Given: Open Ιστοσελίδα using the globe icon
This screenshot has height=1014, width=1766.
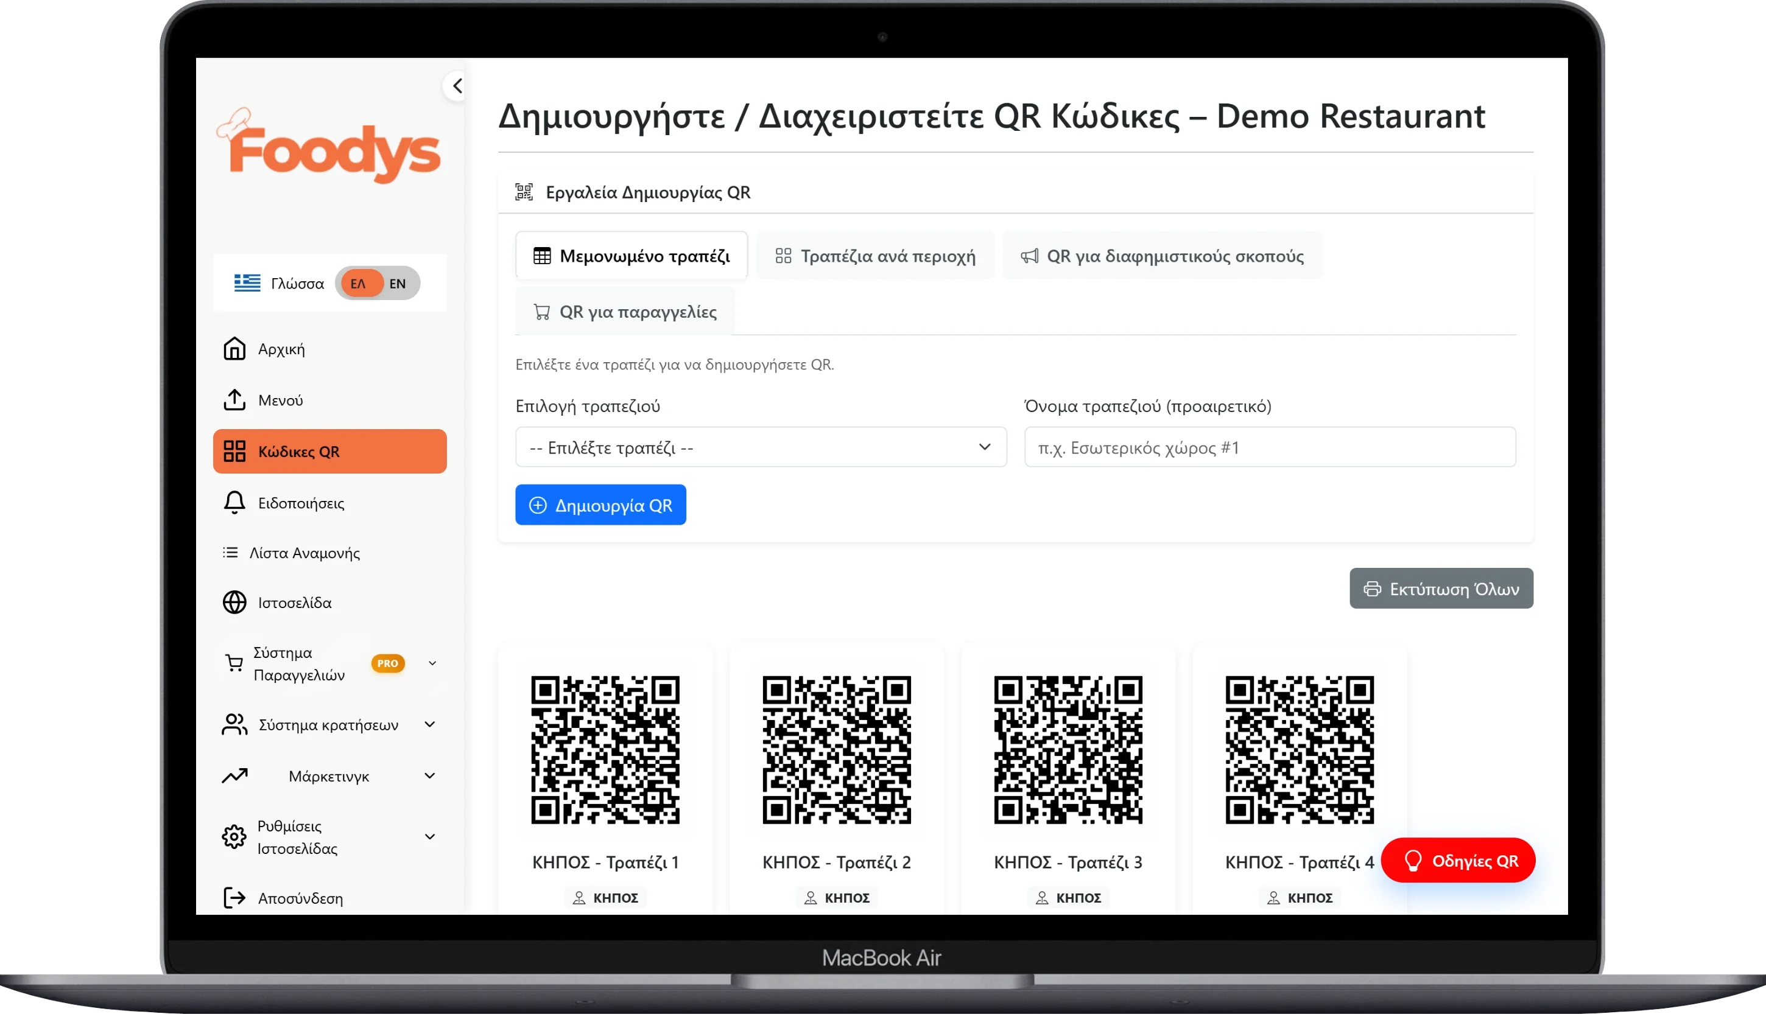Looking at the screenshot, I should pyautogui.click(x=234, y=603).
